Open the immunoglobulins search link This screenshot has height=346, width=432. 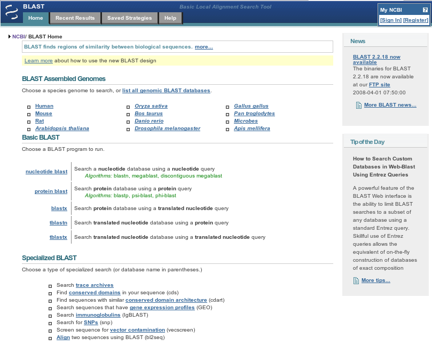98,315
